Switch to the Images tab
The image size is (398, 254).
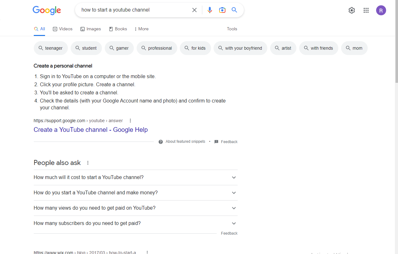point(91,29)
